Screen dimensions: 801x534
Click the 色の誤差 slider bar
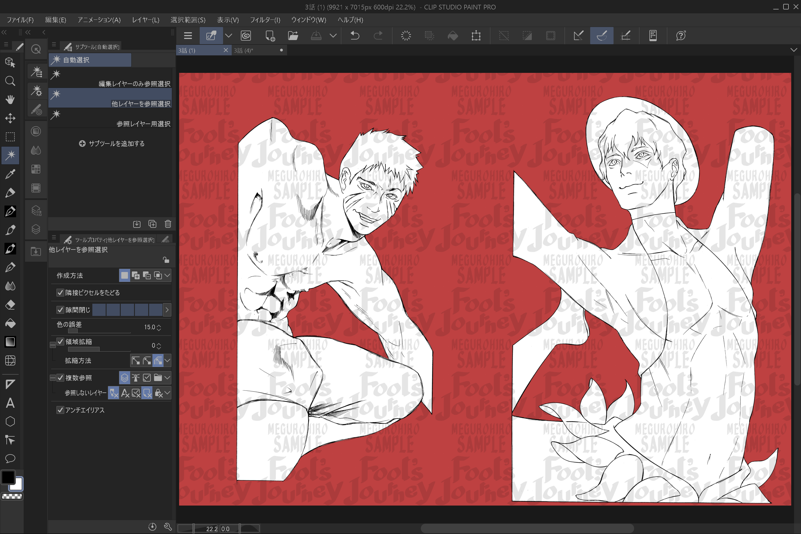coord(99,331)
